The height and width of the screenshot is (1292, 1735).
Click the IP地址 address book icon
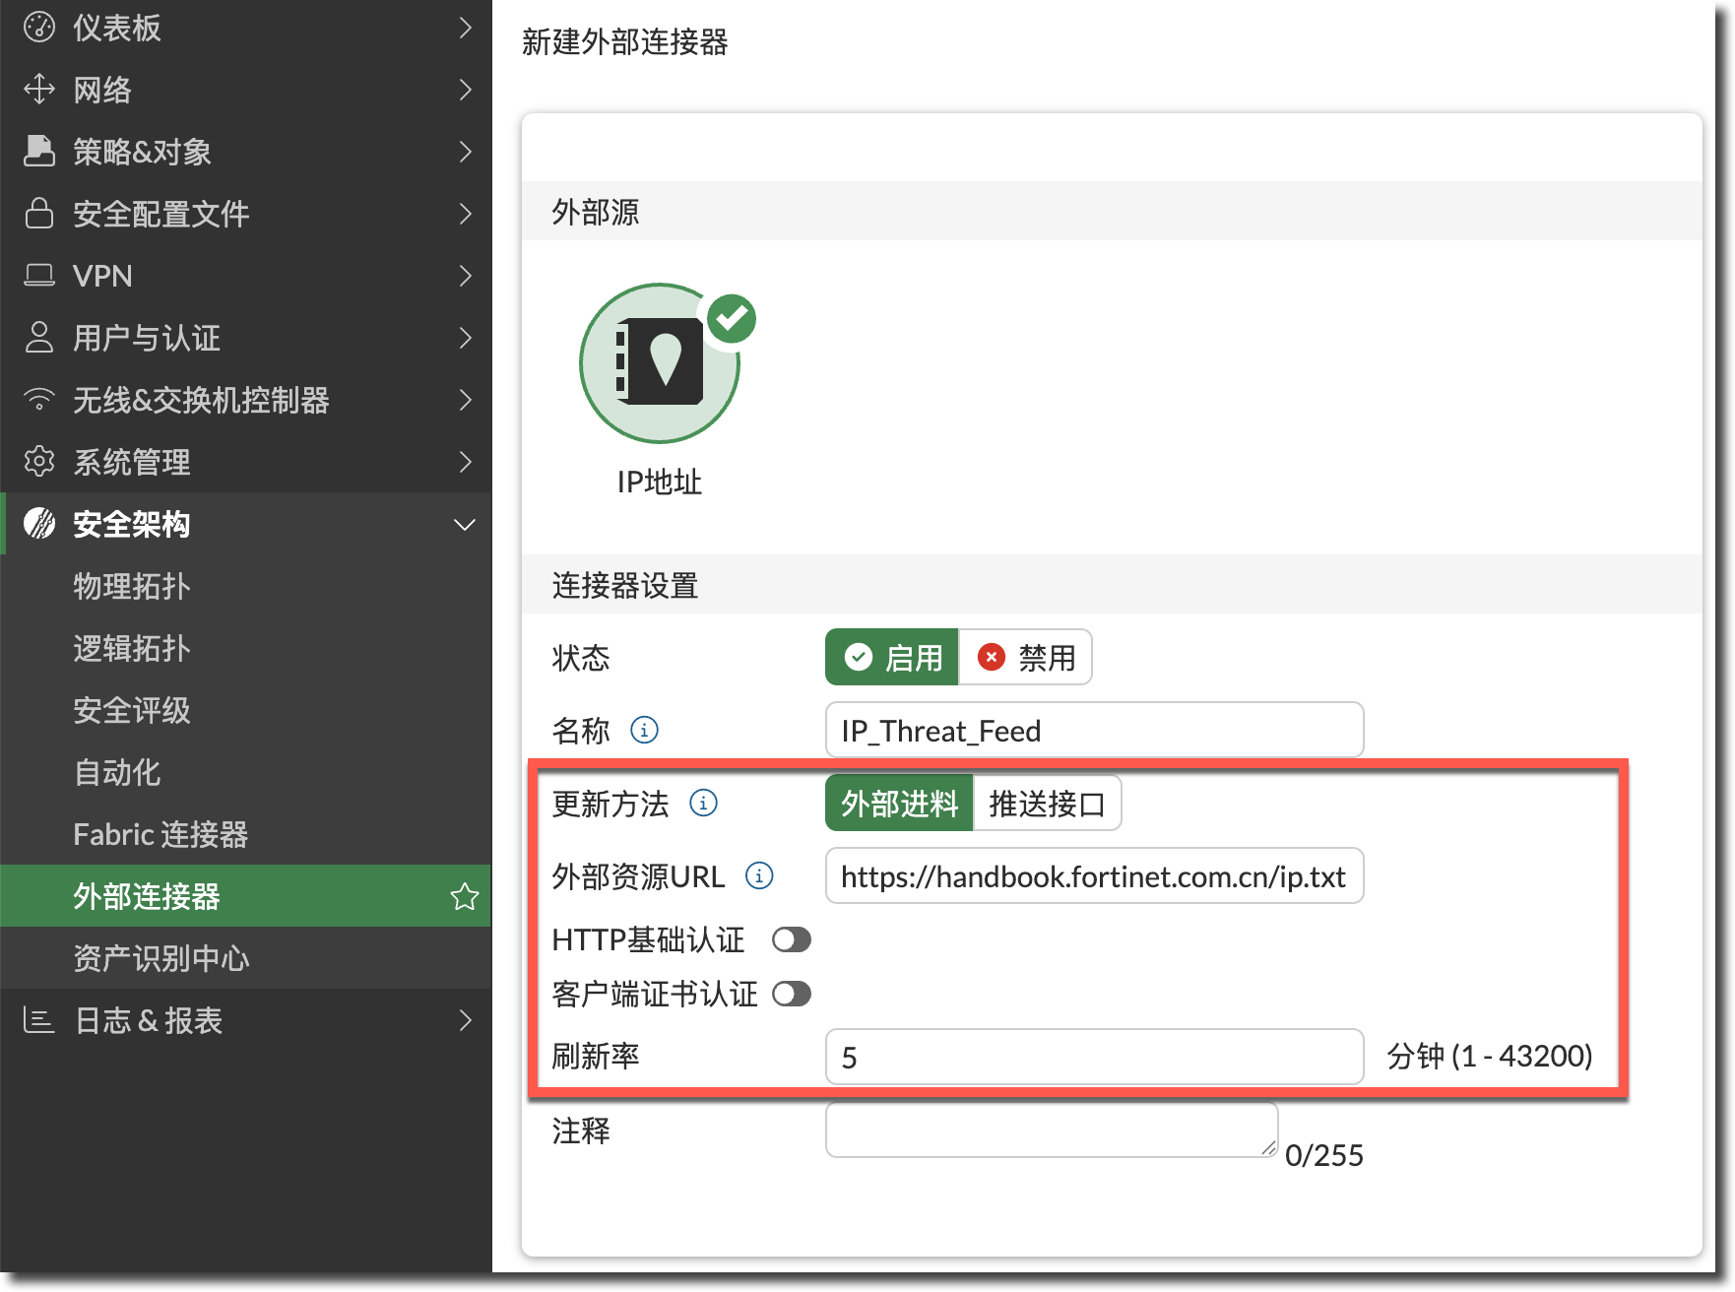[660, 362]
